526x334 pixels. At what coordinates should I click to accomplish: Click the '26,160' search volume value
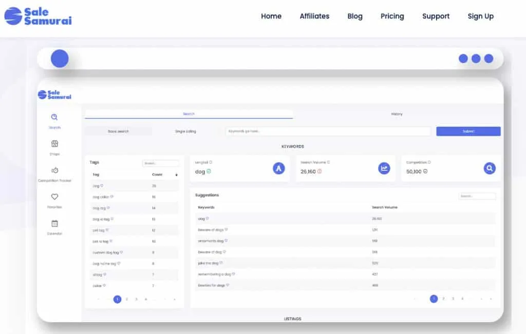pyautogui.click(x=308, y=171)
